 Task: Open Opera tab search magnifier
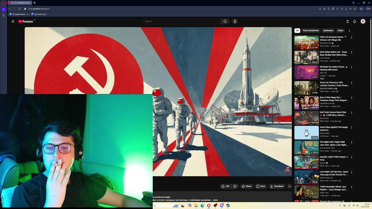pyautogui.click(x=353, y=3)
